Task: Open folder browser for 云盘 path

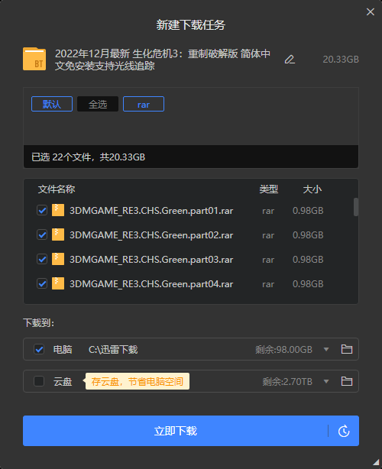Action: 347,381
